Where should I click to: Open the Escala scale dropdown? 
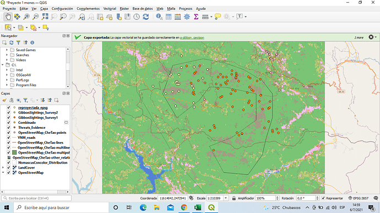coord(226,198)
